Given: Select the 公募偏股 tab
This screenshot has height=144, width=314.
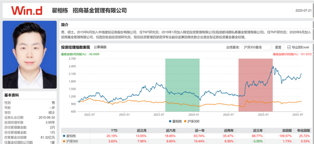Looking at the screenshot, I should tap(100, 47).
